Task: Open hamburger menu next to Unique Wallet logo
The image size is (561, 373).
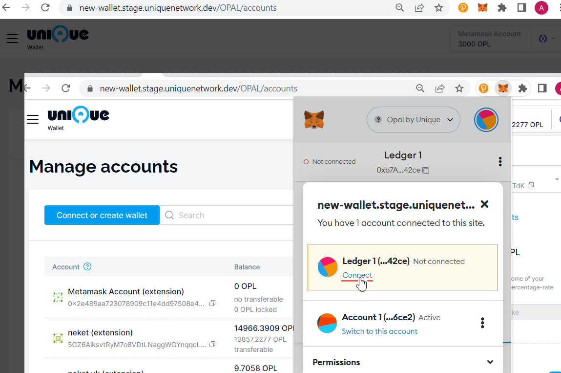Action: (x=33, y=119)
